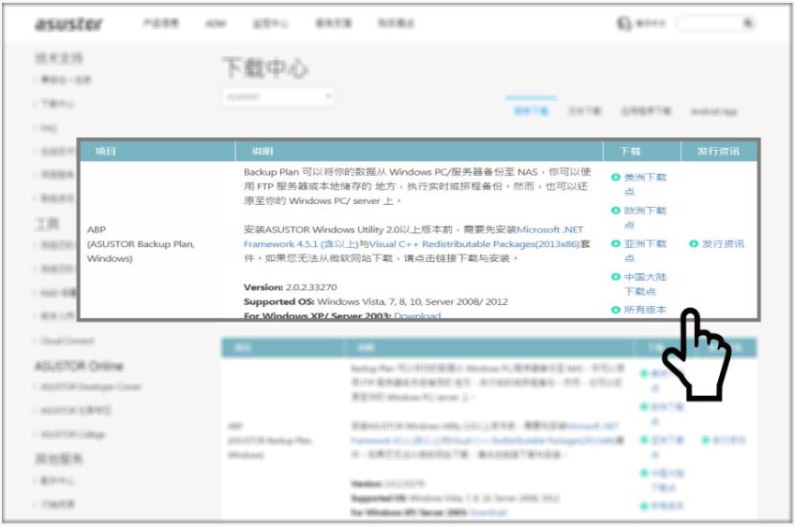
Task: Open the 美洲下载点 download link
Action: pyautogui.click(x=644, y=183)
